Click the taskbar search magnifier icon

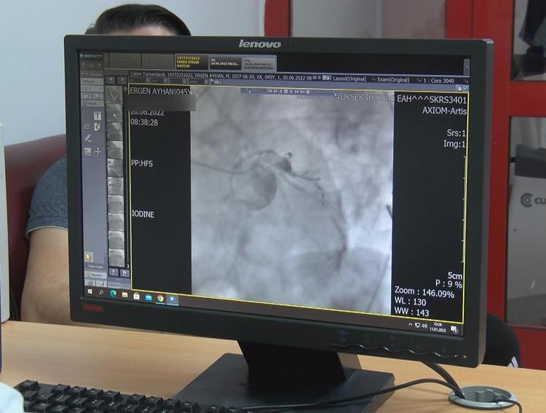[101, 292]
